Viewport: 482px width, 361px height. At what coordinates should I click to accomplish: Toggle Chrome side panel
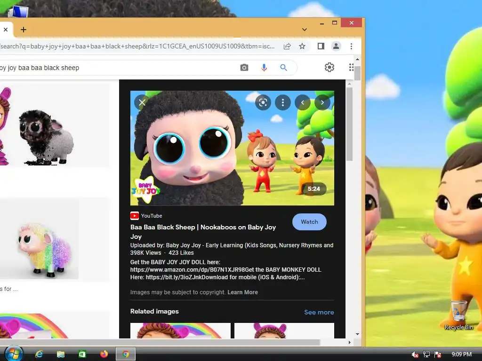click(321, 47)
